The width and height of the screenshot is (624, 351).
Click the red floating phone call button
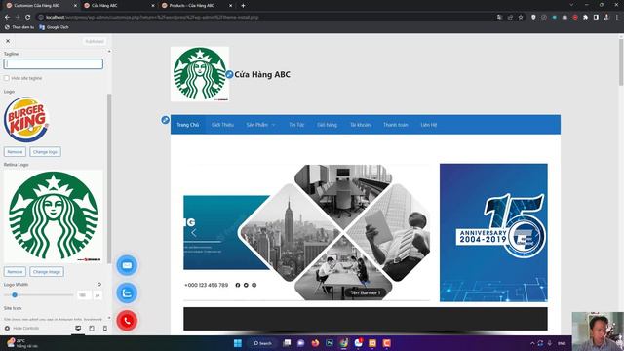(127, 321)
